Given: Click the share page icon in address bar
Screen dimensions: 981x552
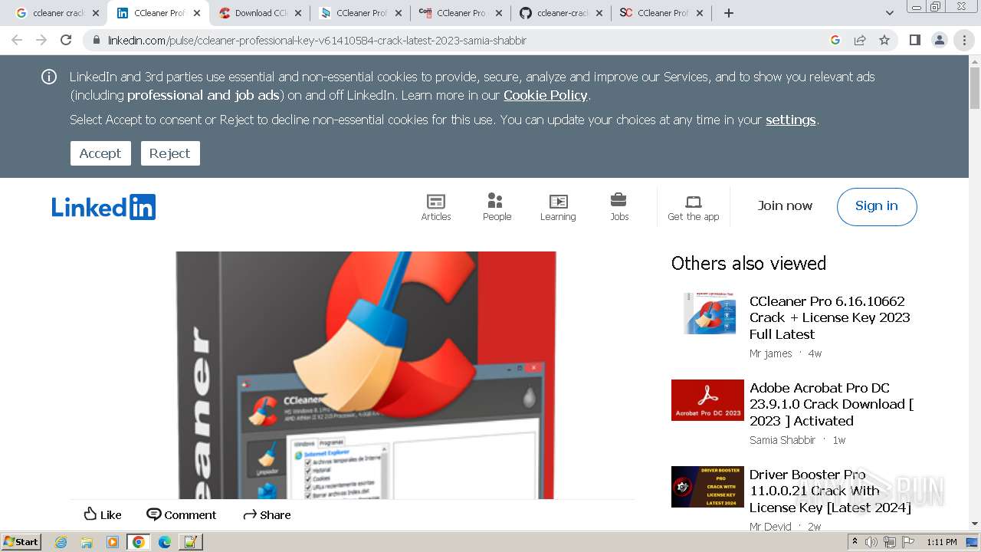Looking at the screenshot, I should click(x=860, y=40).
